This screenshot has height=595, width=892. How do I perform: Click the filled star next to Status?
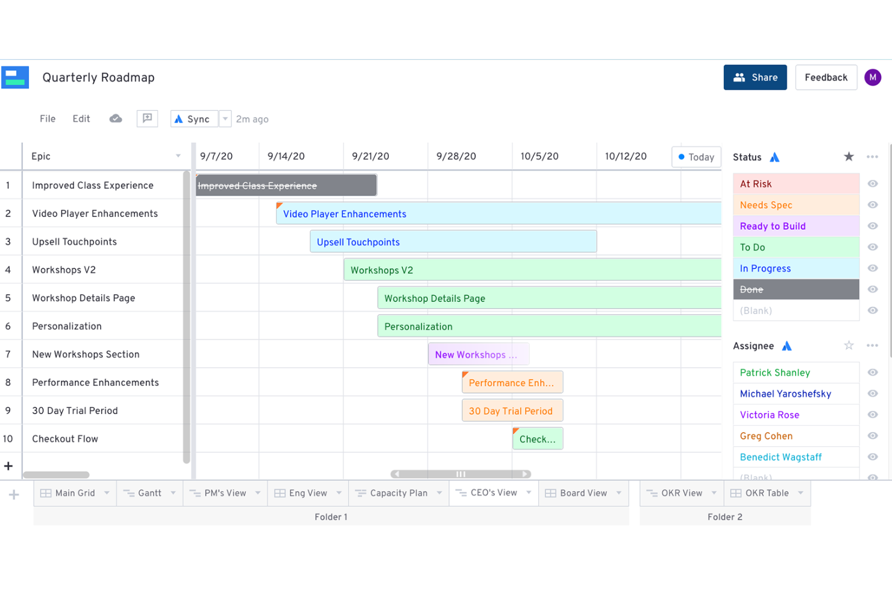pyautogui.click(x=849, y=157)
